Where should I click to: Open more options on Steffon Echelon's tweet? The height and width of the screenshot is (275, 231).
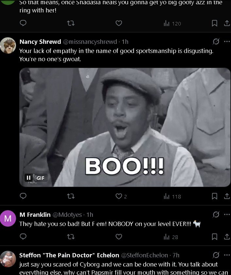tap(227, 255)
